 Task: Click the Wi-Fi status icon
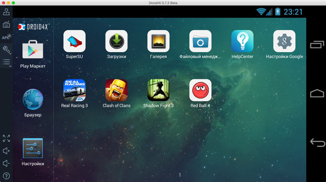click(261, 11)
